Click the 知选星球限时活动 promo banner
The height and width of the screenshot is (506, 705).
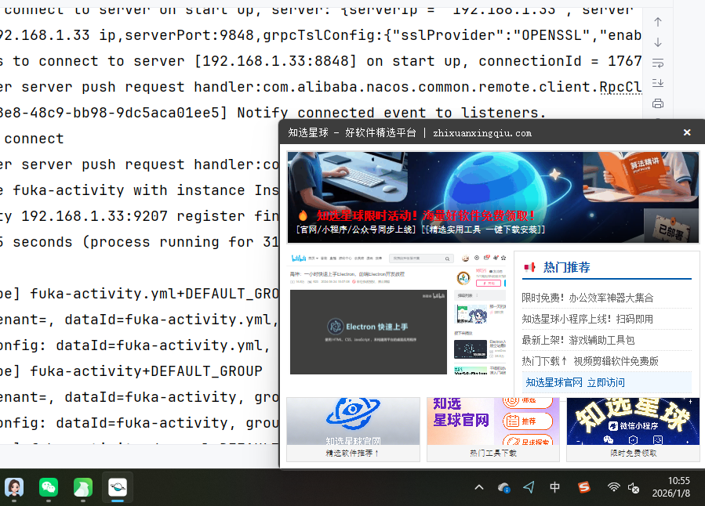(492, 197)
